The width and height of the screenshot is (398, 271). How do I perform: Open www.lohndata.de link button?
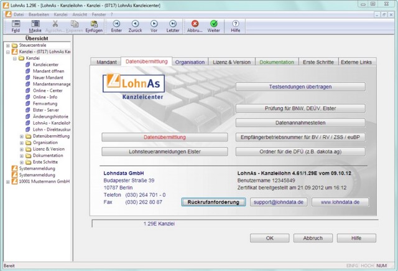[x=340, y=202]
